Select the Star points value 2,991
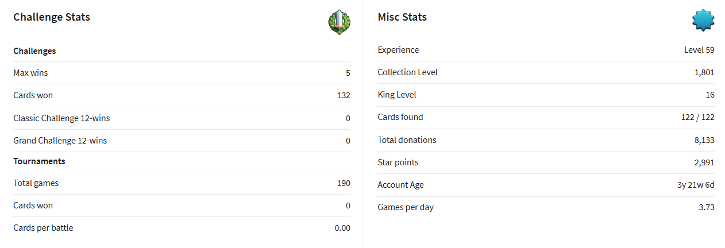 pos(704,162)
